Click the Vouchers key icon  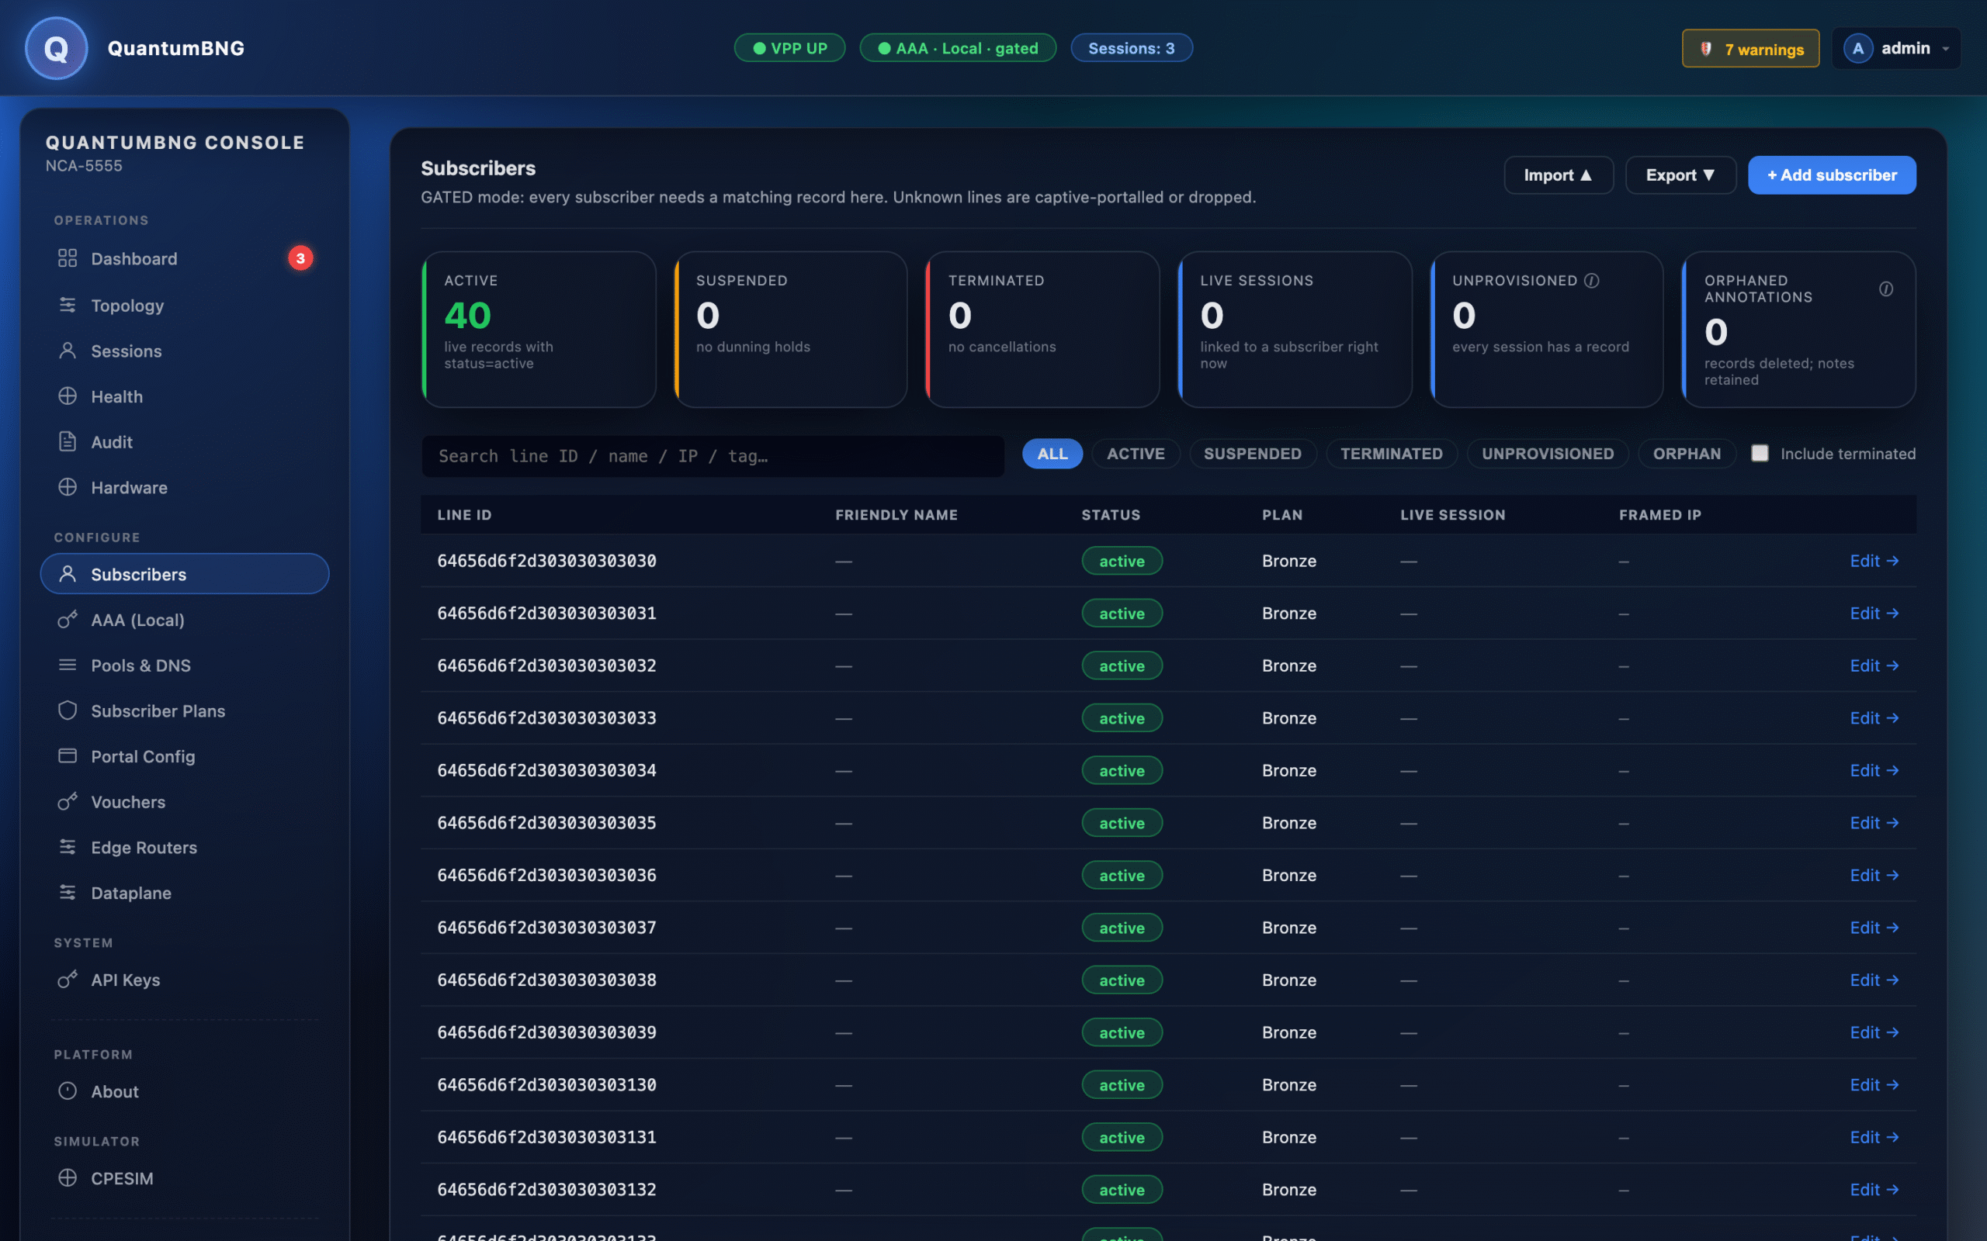click(68, 802)
